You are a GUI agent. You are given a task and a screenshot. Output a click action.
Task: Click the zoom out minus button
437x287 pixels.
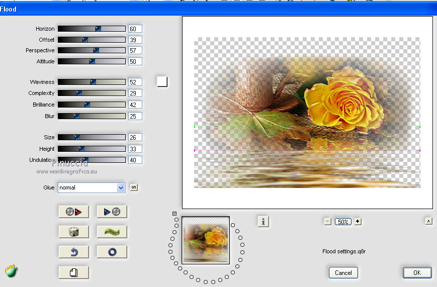coord(328,222)
